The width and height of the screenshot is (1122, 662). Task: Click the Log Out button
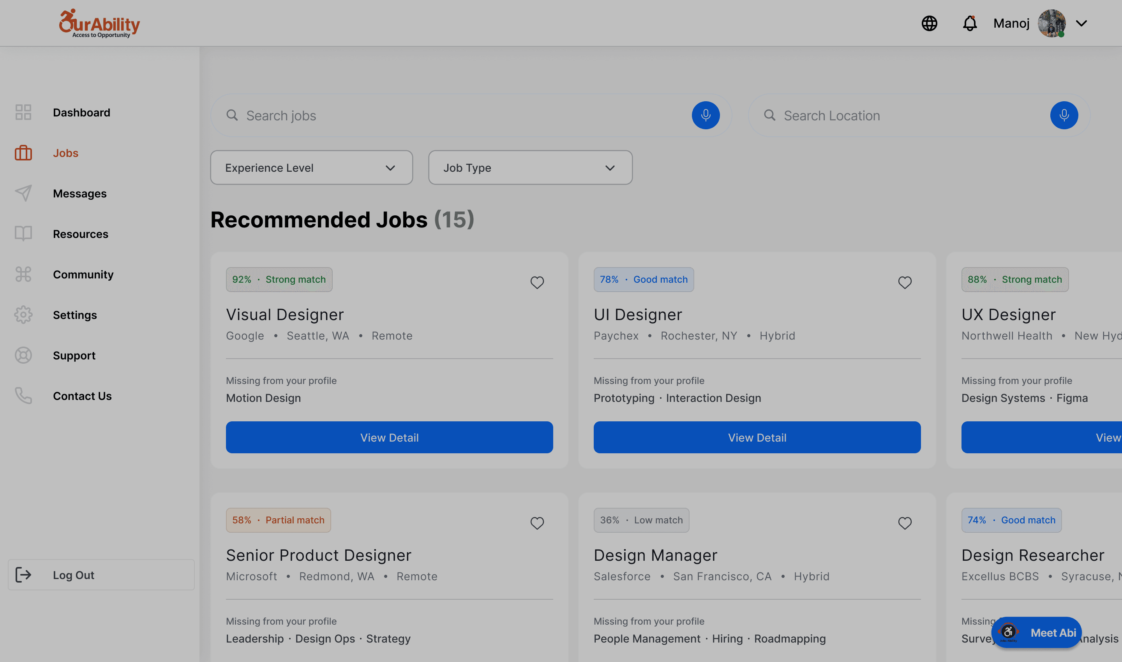tap(101, 575)
